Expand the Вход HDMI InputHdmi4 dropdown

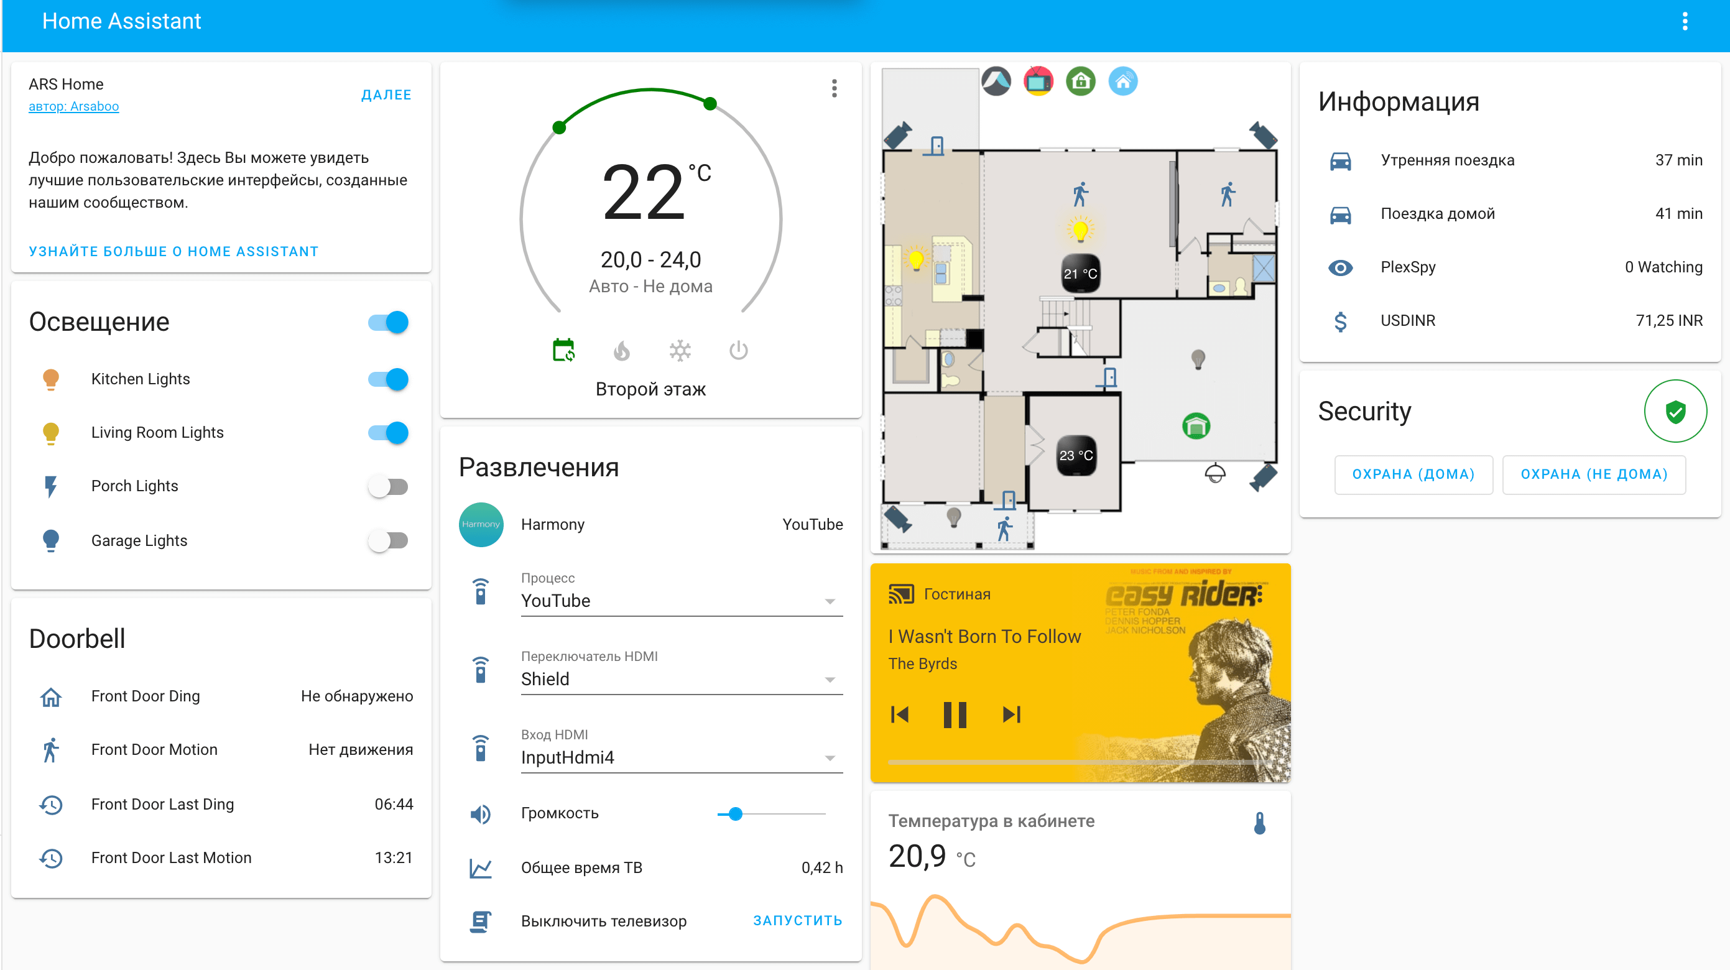coord(831,759)
